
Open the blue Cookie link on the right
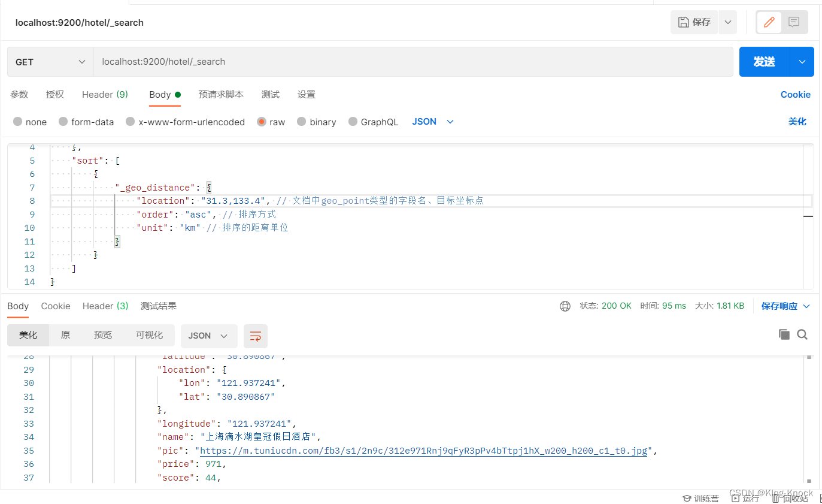(795, 95)
